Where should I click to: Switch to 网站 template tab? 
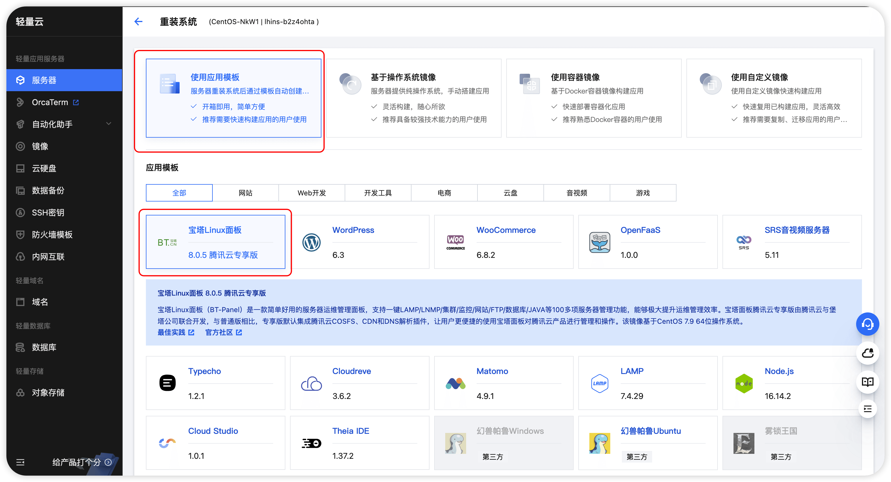point(245,193)
